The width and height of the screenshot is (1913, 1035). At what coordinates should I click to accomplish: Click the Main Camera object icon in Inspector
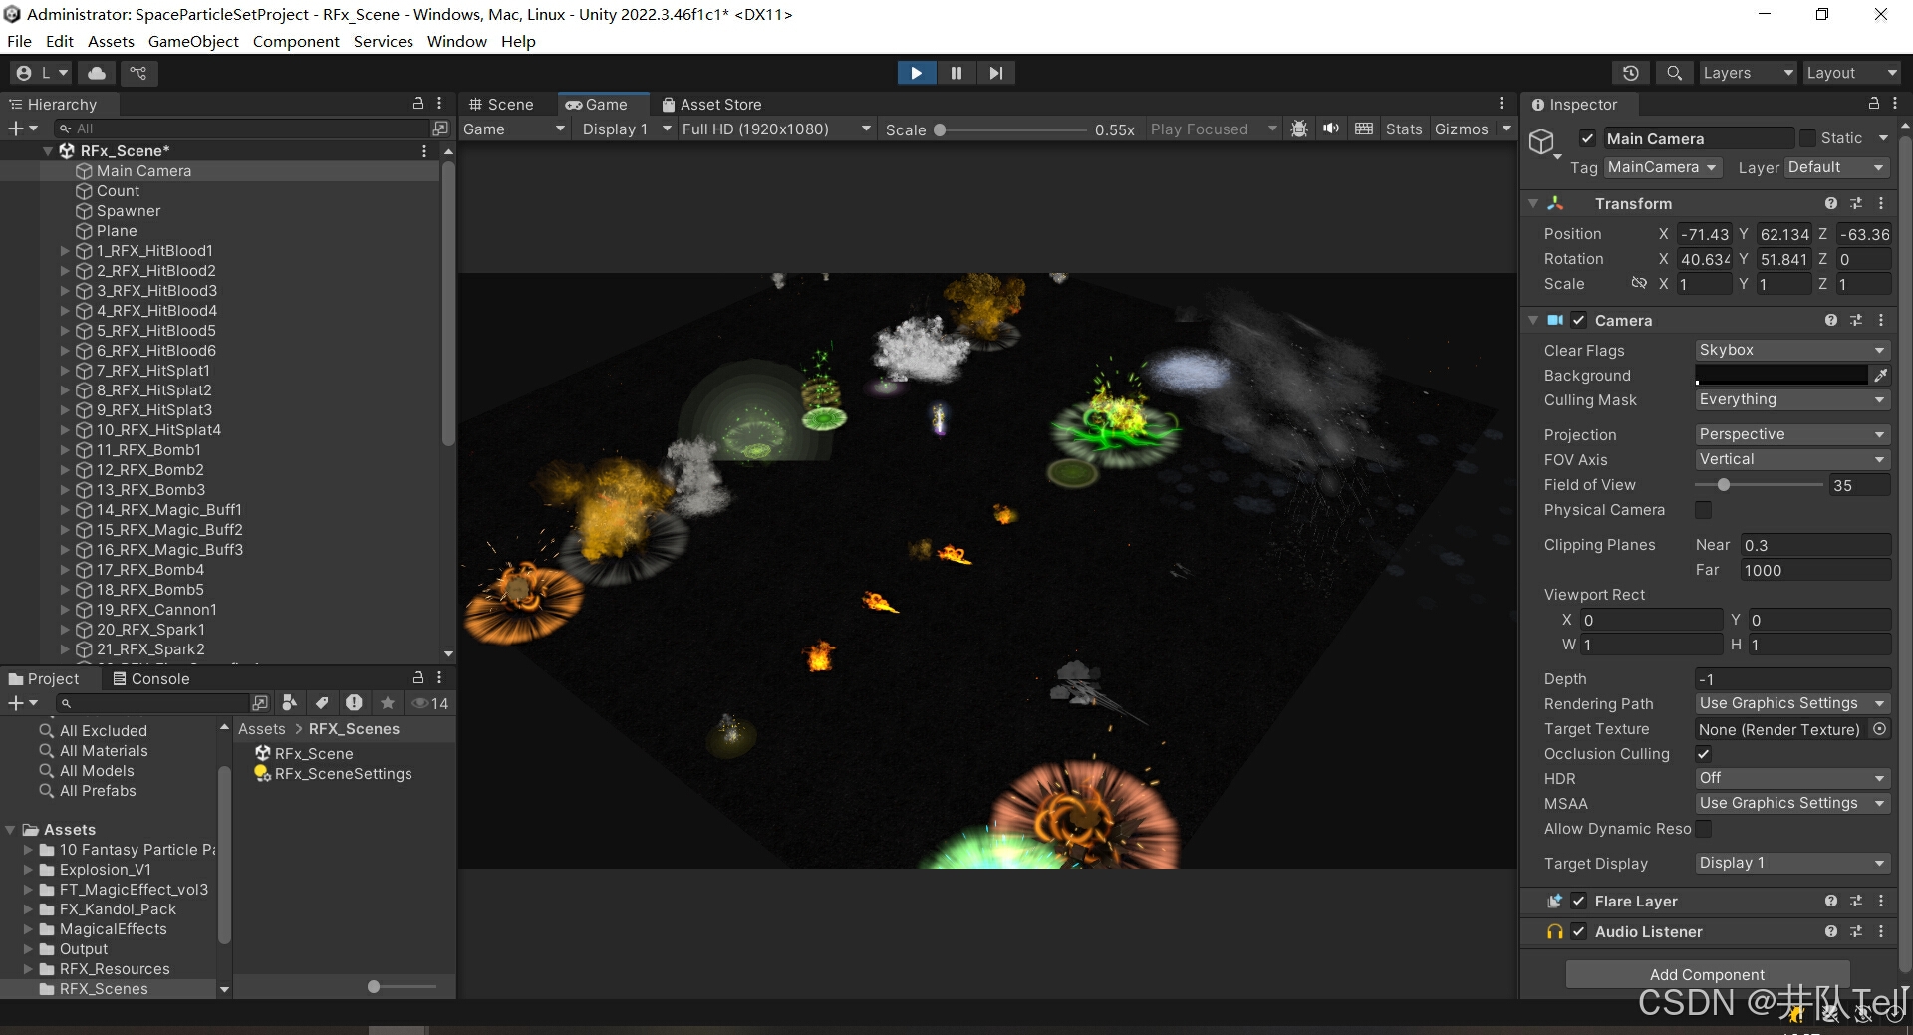pyautogui.click(x=1542, y=142)
